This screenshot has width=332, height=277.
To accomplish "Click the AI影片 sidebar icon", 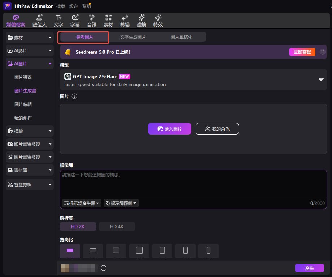I will 10,50.
